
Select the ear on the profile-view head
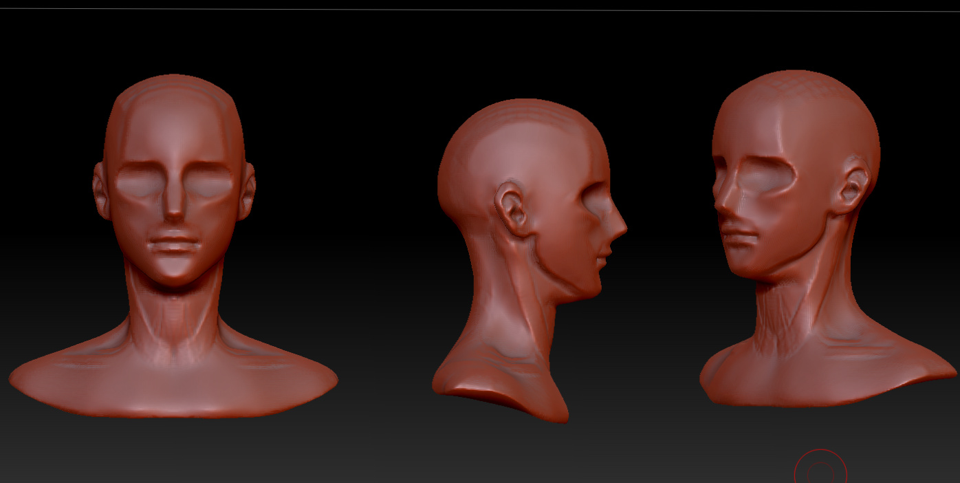513,208
